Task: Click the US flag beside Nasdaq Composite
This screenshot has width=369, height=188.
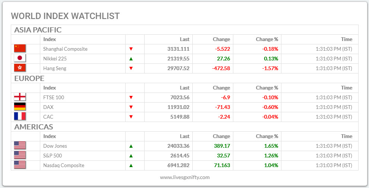Action: (x=20, y=164)
